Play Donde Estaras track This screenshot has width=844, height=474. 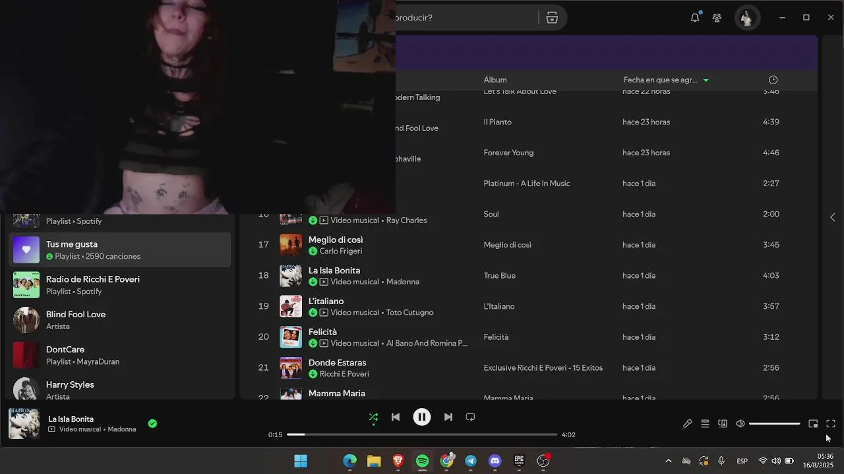[529, 367]
